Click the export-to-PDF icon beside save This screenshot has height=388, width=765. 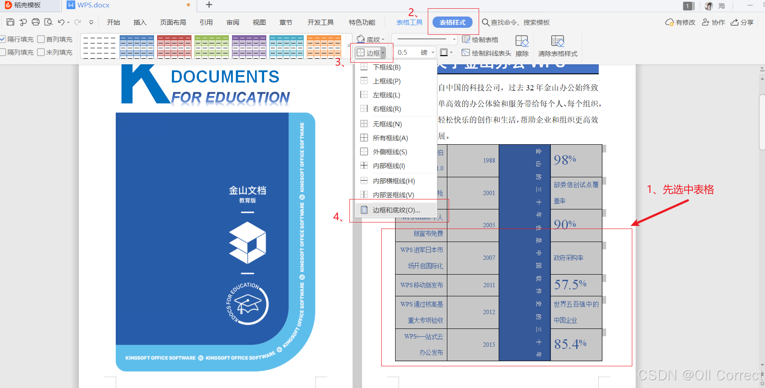point(23,22)
